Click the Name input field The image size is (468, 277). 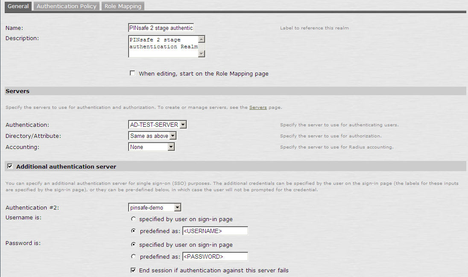point(161,27)
